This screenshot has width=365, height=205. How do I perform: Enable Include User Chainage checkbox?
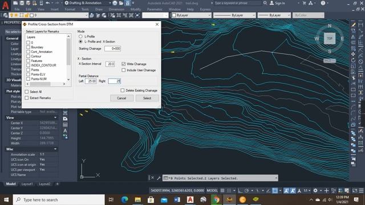click(123, 70)
